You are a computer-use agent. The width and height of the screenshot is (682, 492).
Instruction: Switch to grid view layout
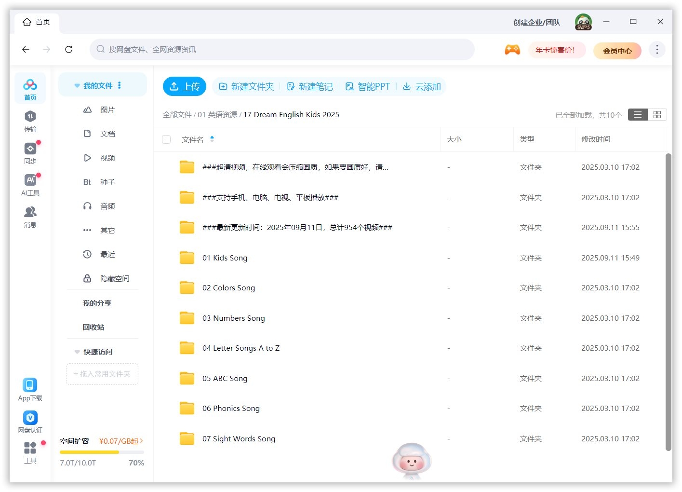tap(657, 114)
